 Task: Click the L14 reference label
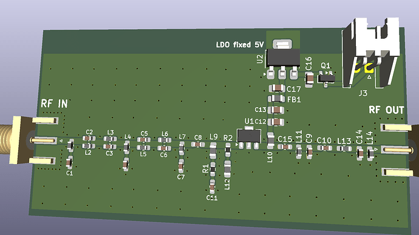pos(370,138)
